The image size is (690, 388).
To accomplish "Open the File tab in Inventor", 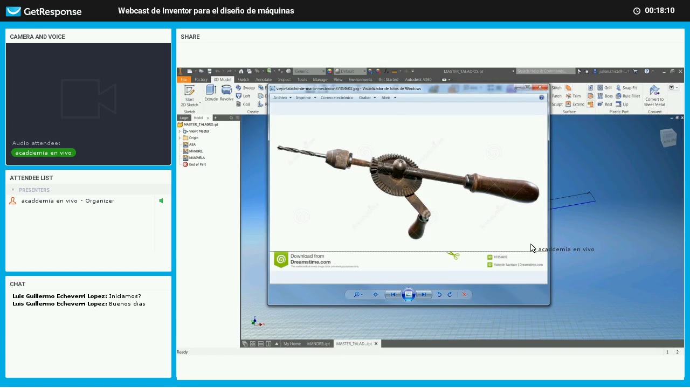I will 184,80.
